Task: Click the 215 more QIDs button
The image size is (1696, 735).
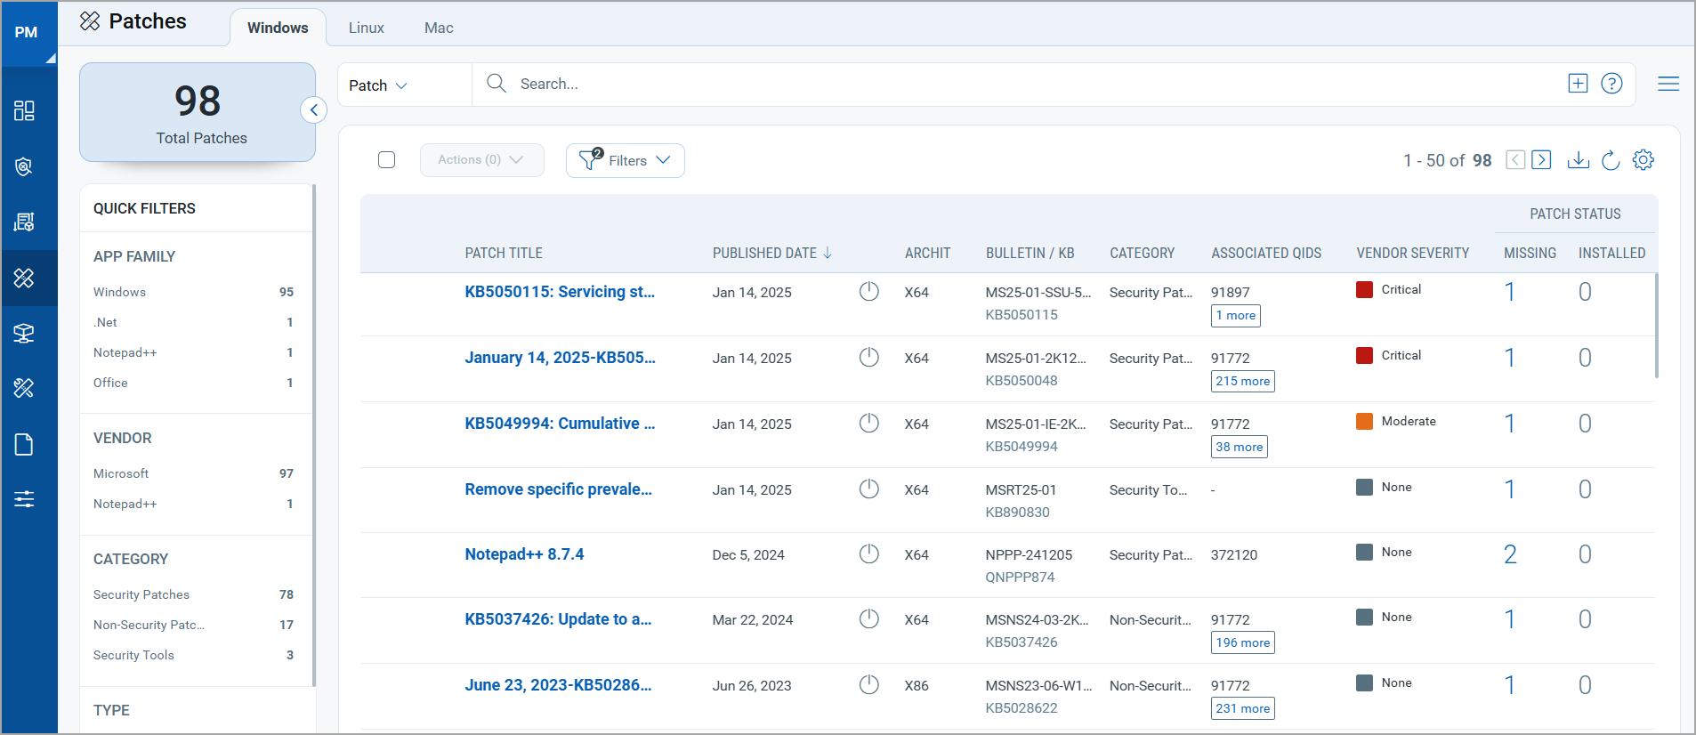Action: point(1242,382)
